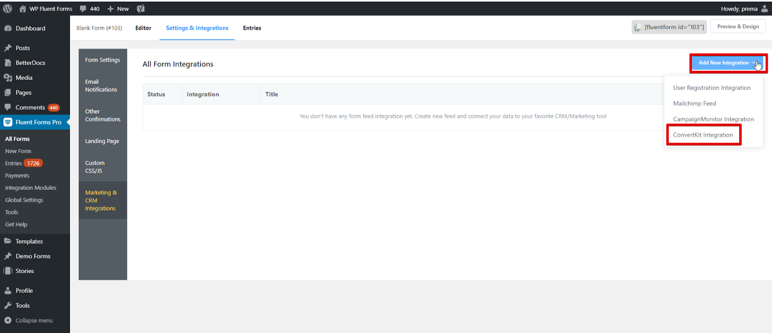Click the Blank Form (#103) title
The height and width of the screenshot is (333, 772).
(99, 28)
